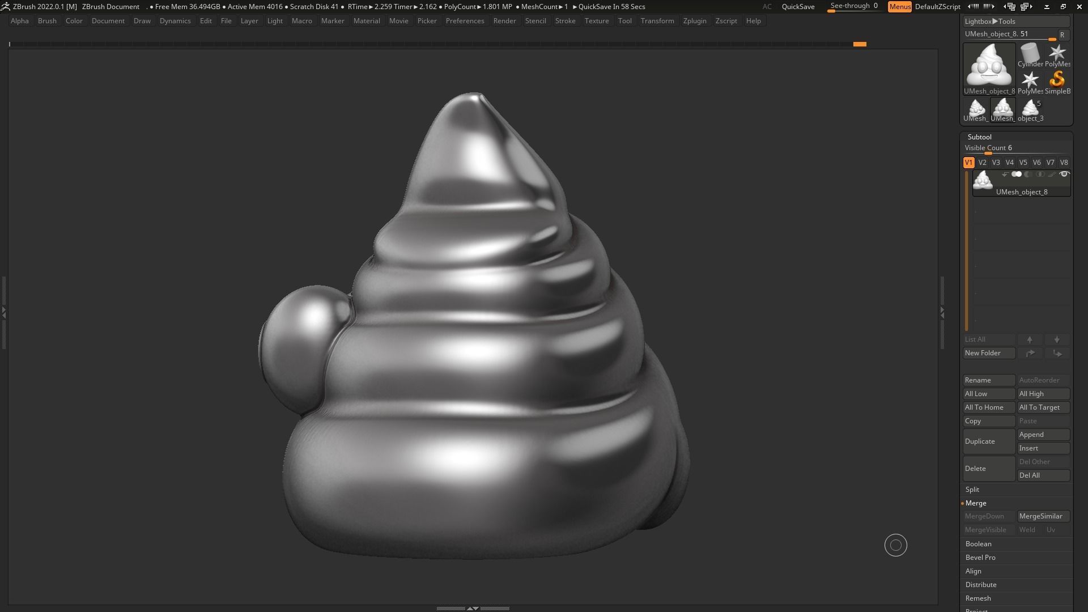Screen dimensions: 1088x612
Task: Switch to visibility set V8
Action: (1064, 163)
